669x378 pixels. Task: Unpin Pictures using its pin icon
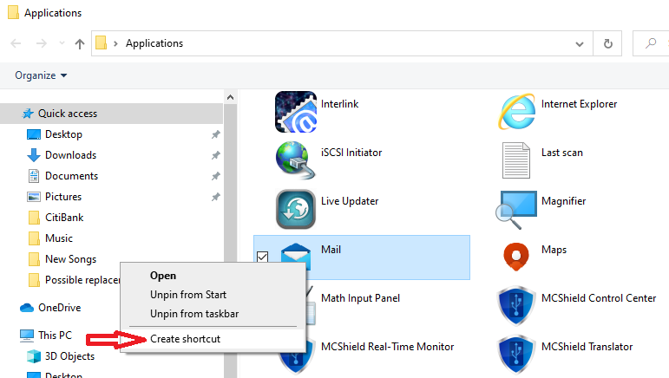[x=215, y=198]
